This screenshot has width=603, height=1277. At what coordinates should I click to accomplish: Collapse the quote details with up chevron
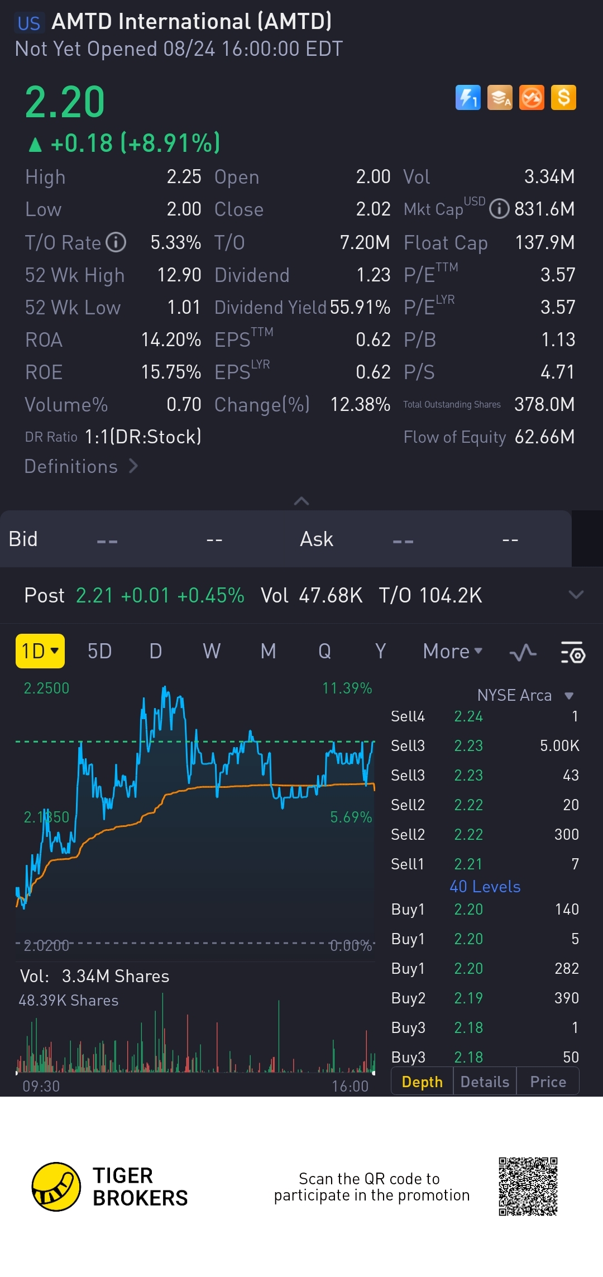pyautogui.click(x=301, y=501)
